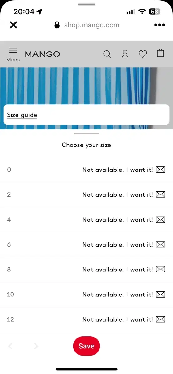Open the account profile icon

125,54
